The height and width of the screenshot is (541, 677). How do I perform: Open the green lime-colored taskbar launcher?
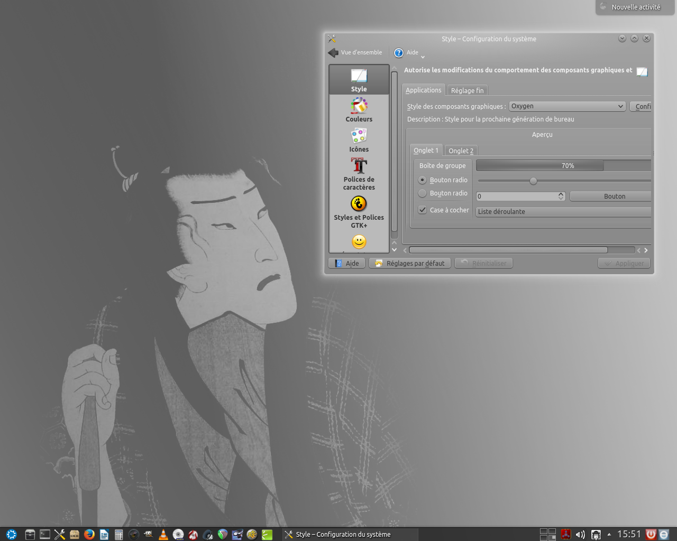[x=267, y=534]
